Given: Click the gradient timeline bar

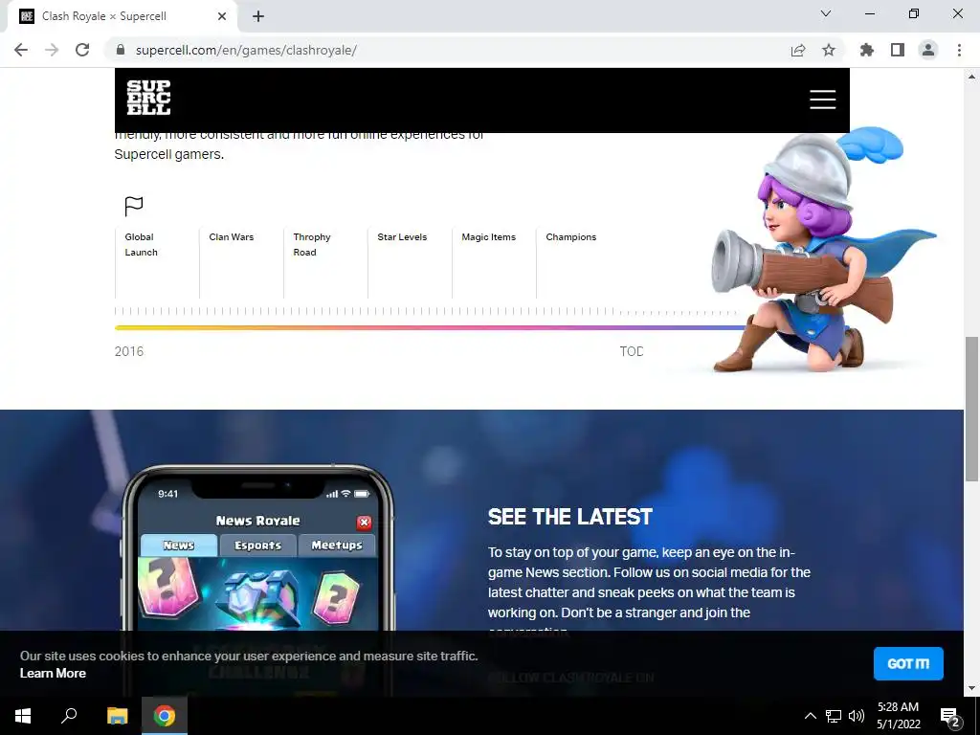Looking at the screenshot, I should (x=430, y=327).
